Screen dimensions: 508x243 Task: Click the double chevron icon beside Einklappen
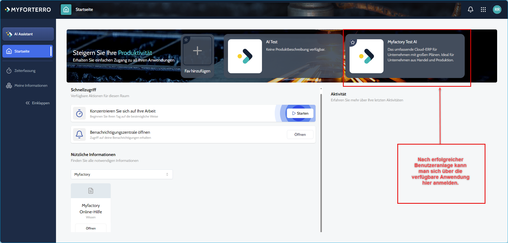tap(28, 103)
